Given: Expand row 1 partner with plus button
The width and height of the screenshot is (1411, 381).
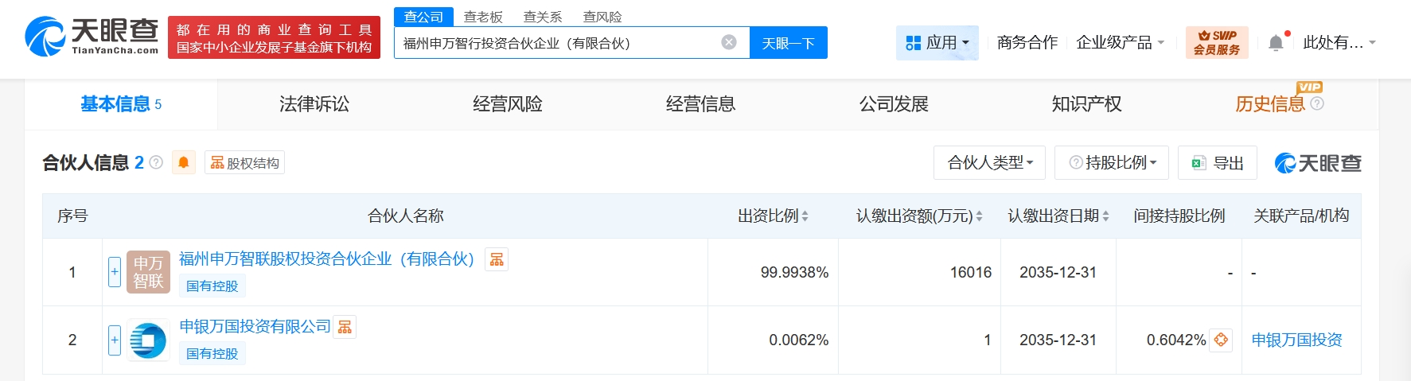Looking at the screenshot, I should click(x=115, y=272).
